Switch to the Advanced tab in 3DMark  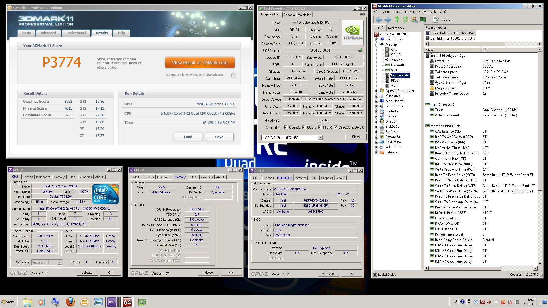48,33
